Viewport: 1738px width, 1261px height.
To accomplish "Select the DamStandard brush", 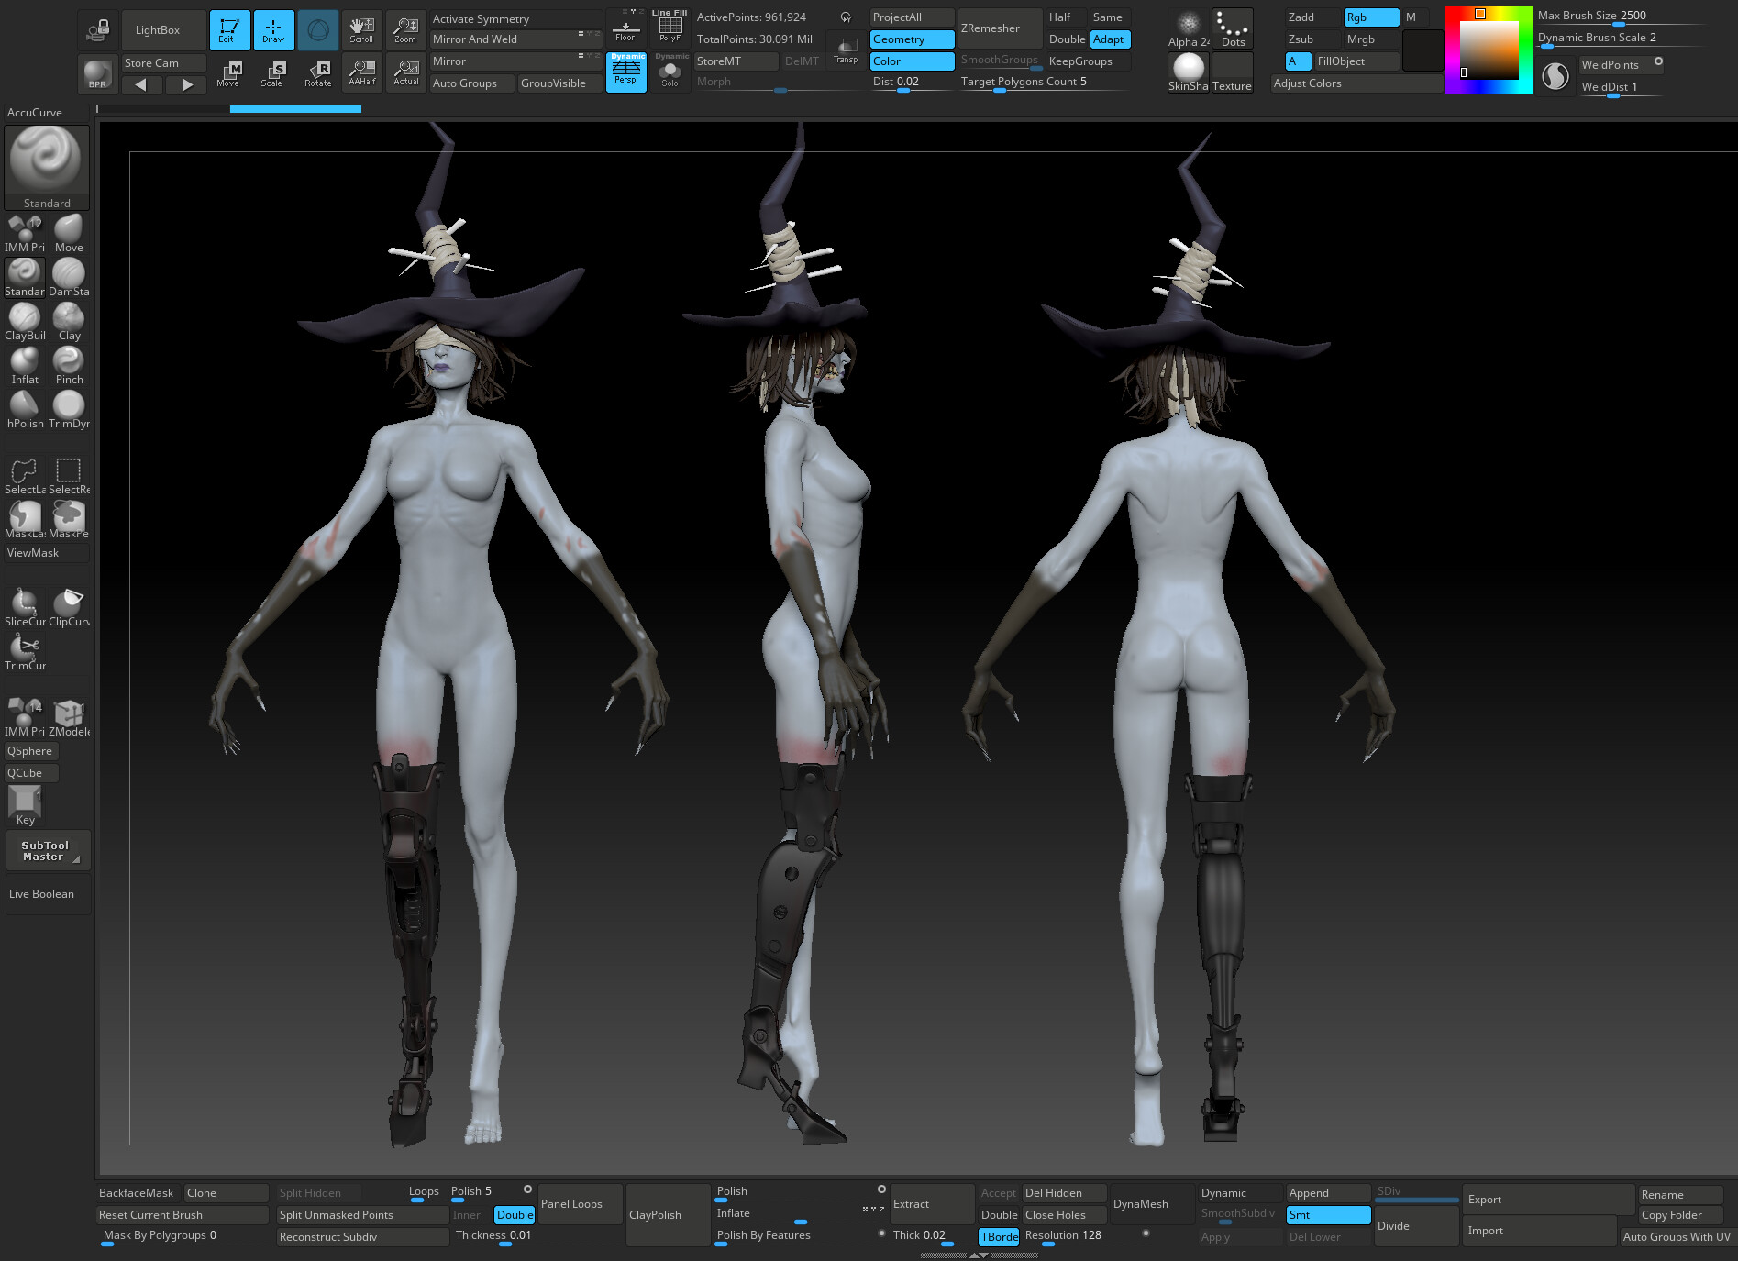I will (69, 272).
